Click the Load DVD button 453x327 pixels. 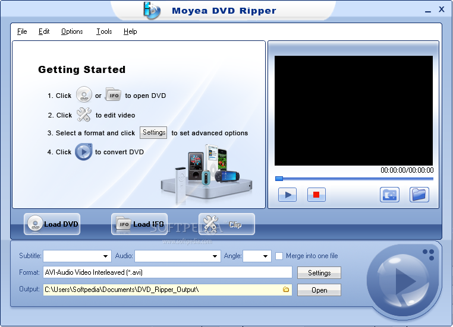click(x=52, y=224)
